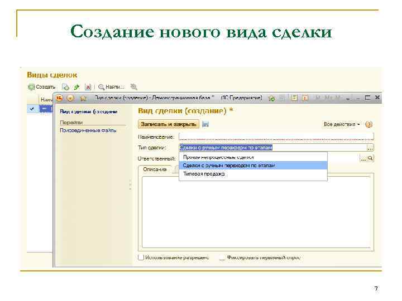Click the magnifier open icon for Ответственный
402x301 pixels.
pyautogui.click(x=370, y=158)
